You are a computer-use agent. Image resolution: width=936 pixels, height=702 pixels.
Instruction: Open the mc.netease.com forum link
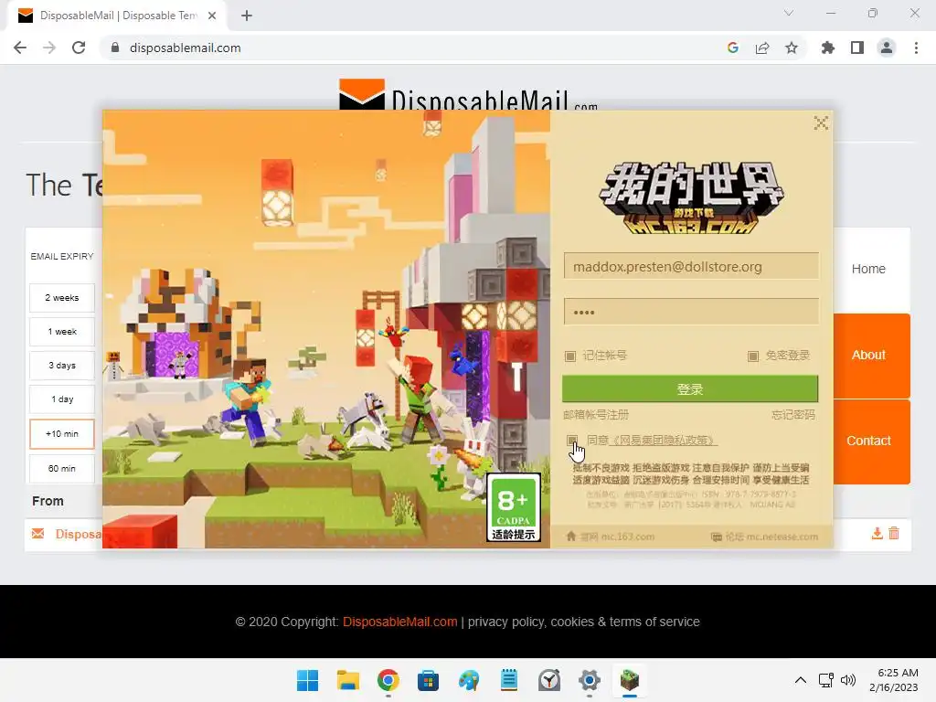point(764,537)
